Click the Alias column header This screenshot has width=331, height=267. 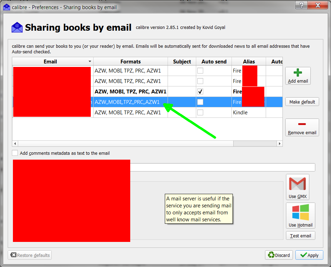click(249, 61)
